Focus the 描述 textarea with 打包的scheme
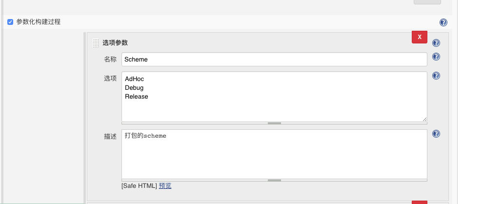This screenshot has width=483, height=204. click(x=274, y=154)
